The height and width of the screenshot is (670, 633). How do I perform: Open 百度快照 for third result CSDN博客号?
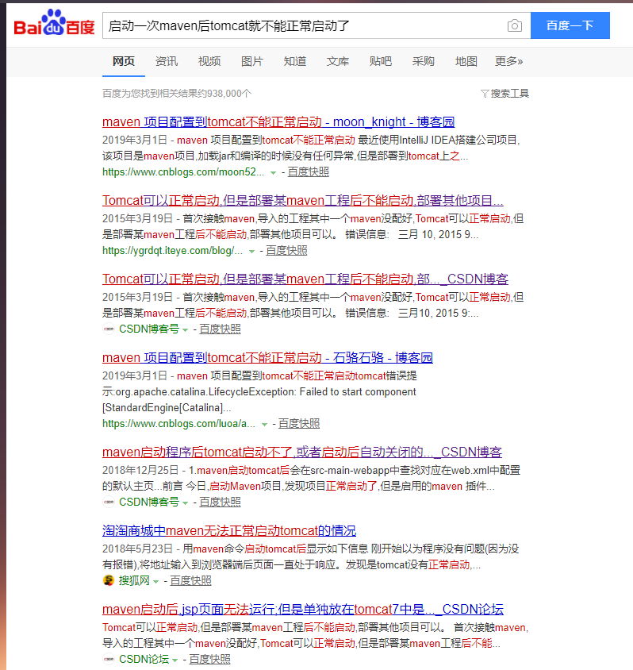click(x=220, y=329)
